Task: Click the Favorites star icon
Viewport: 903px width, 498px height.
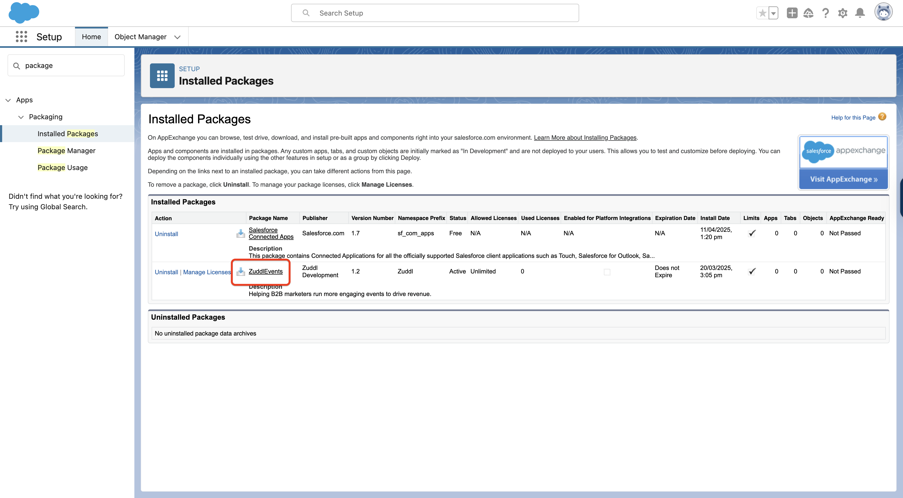Action: [x=762, y=13]
